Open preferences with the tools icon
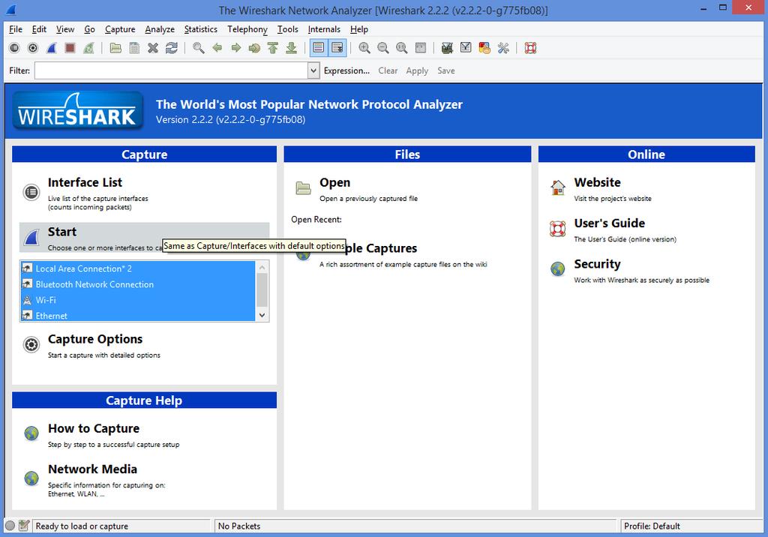768x537 pixels. (503, 48)
